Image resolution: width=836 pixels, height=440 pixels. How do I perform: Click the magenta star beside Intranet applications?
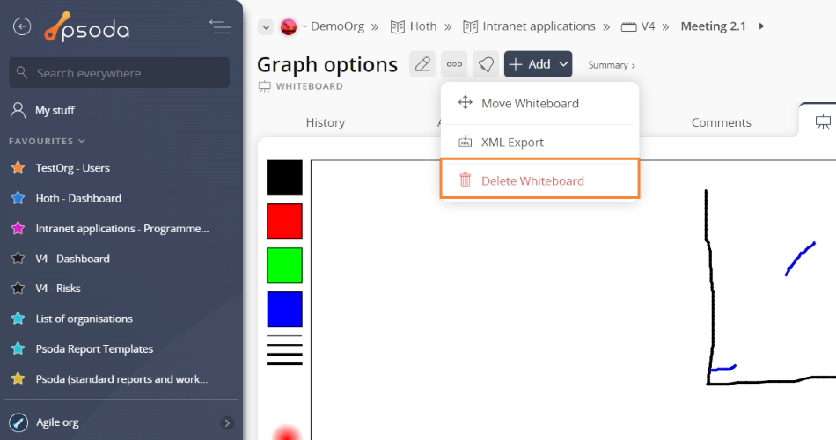pyautogui.click(x=18, y=228)
